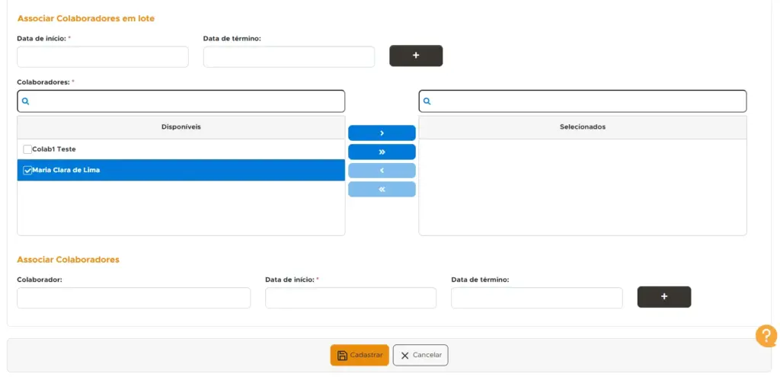This screenshot has height=377, width=780.
Task: Click the Associar Colaboradores em lote heading
Action: point(86,18)
